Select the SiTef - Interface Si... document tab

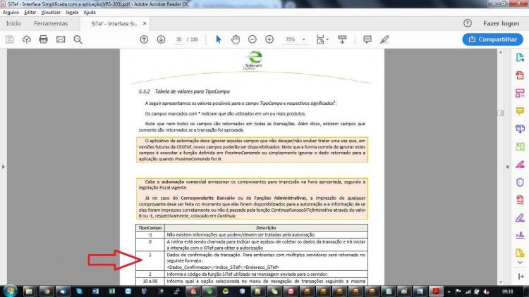pos(114,23)
